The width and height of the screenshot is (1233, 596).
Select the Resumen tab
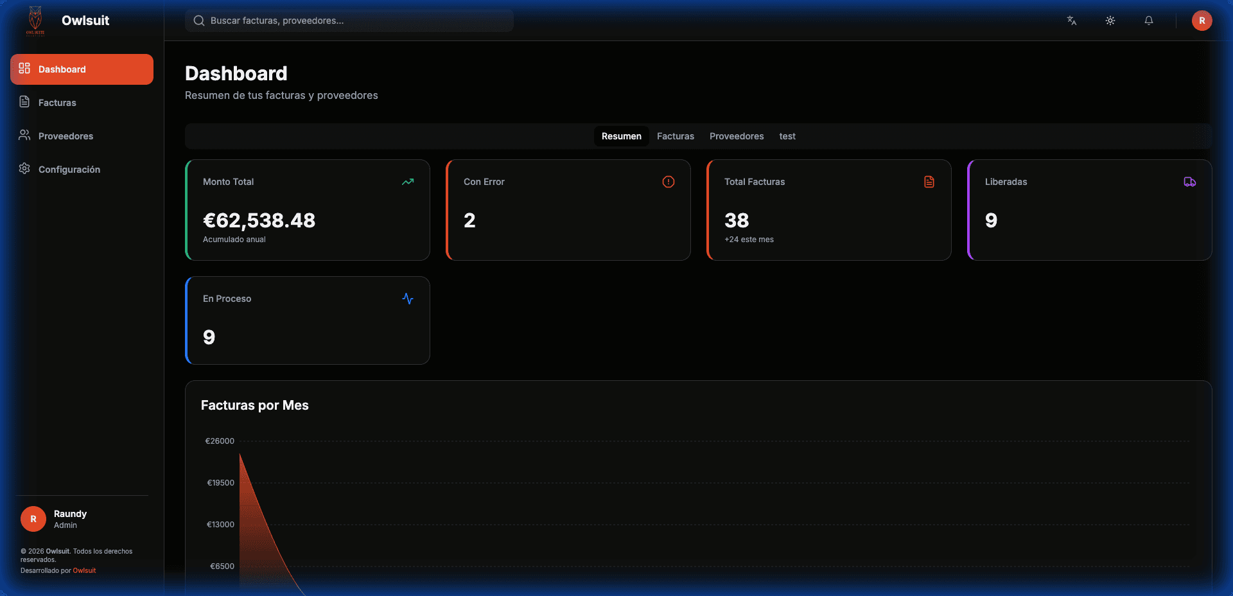tap(621, 136)
